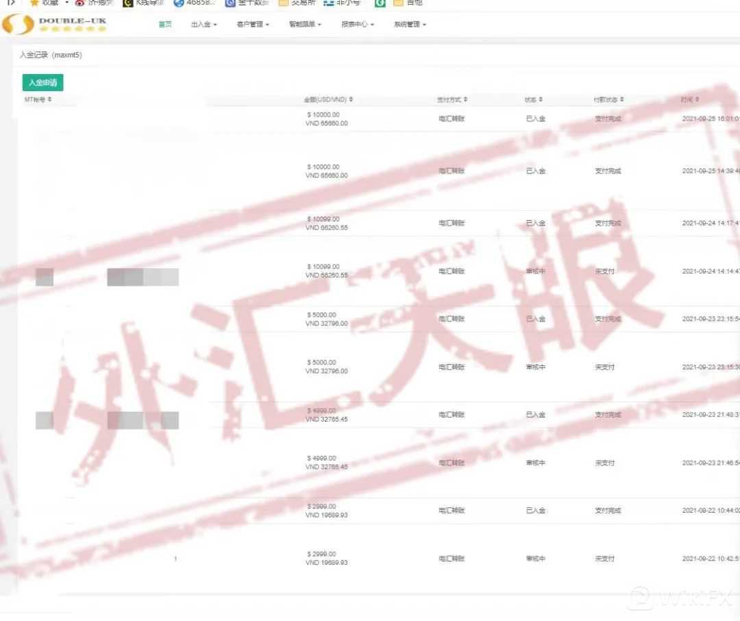This screenshot has width=740, height=621.
Task: Select timestamp 2021-09-25 14:39
Action: pyautogui.click(x=711, y=171)
